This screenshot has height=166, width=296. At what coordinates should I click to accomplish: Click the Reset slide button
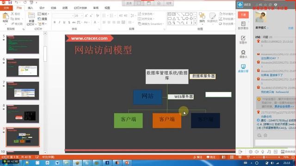click(43, 19)
